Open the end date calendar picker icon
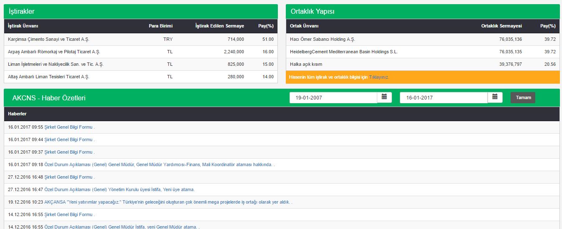562x229 pixels. point(495,97)
